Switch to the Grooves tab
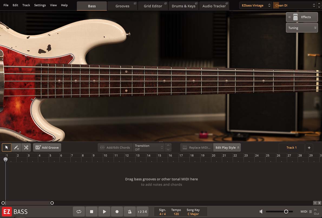 click(x=122, y=6)
